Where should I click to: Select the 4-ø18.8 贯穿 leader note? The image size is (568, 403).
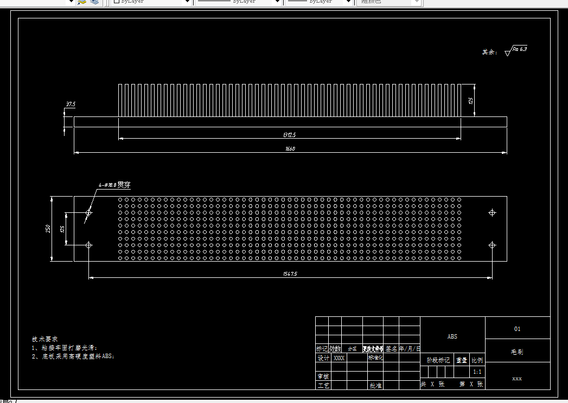point(114,185)
